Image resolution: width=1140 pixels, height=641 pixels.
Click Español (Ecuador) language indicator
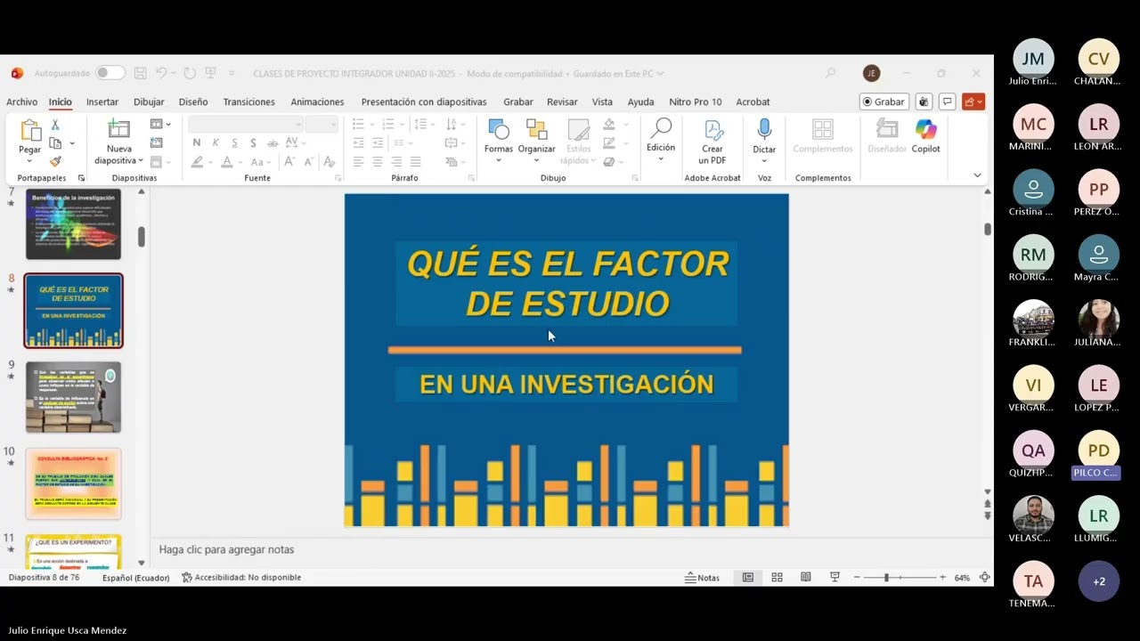tap(135, 578)
